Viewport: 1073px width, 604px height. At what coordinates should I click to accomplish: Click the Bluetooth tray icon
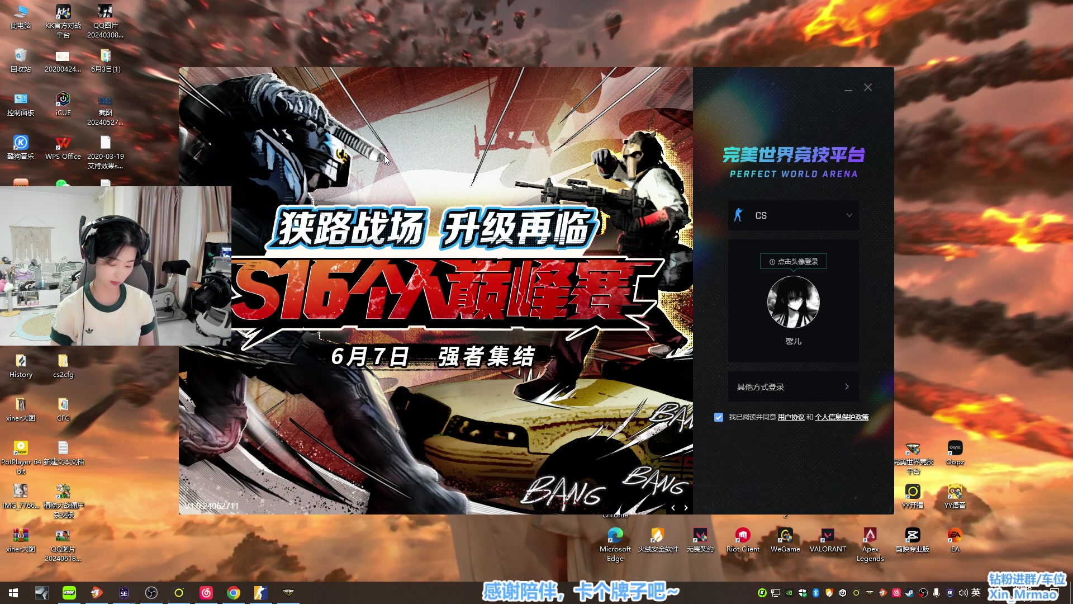click(815, 593)
